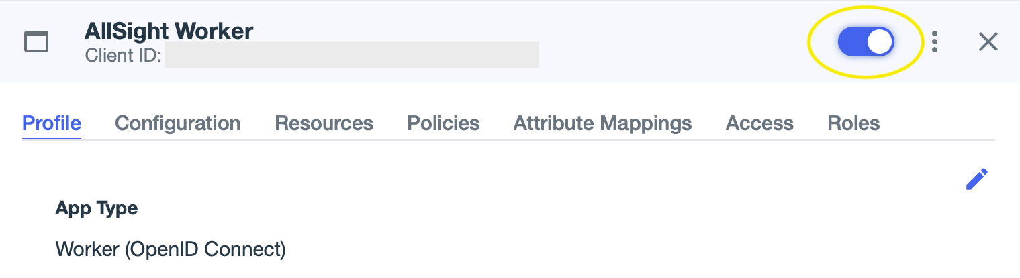1020x278 pixels.
Task: Switch to the Roles tab
Action: click(x=853, y=123)
